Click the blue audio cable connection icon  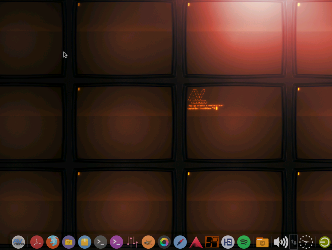pyautogui.click(x=180, y=242)
